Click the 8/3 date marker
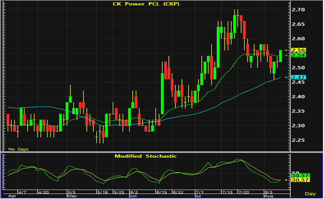The image size is (324, 199). tap(269, 192)
